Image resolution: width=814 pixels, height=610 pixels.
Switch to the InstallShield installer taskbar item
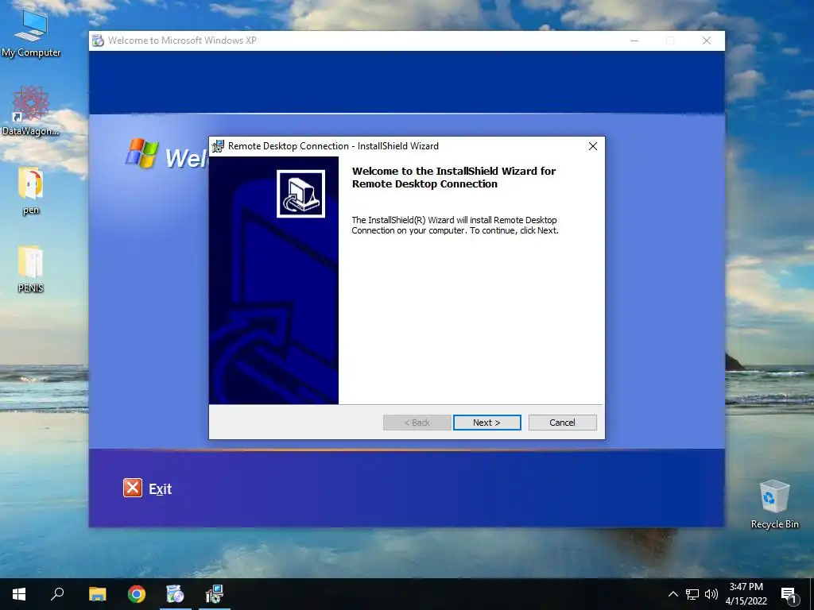click(215, 594)
